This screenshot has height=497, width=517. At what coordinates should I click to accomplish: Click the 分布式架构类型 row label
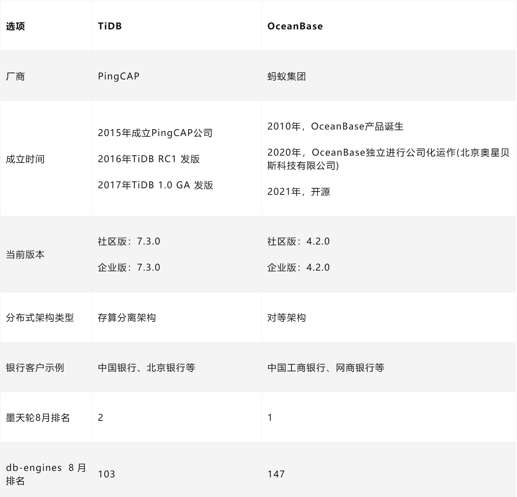[x=40, y=317]
